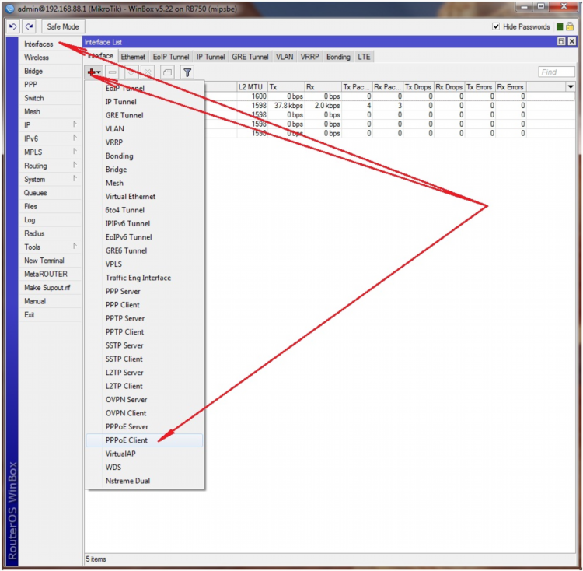Select PPPoE Server from the add menu

145,426
